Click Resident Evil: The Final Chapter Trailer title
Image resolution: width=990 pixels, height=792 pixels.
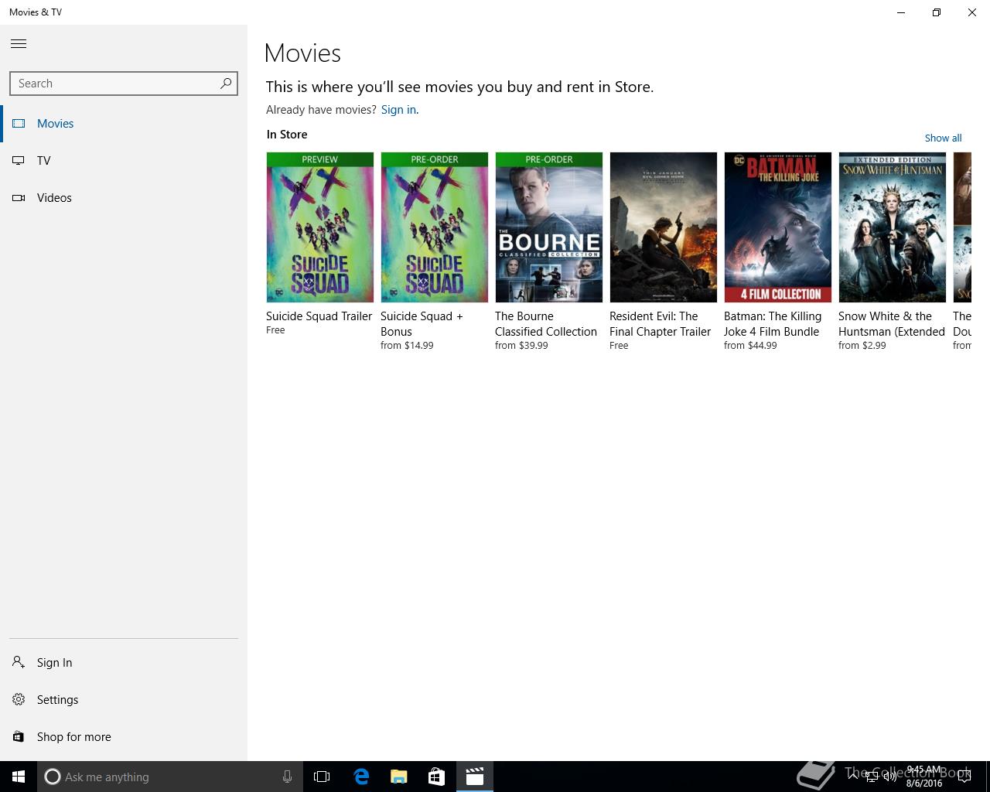pyautogui.click(x=661, y=324)
